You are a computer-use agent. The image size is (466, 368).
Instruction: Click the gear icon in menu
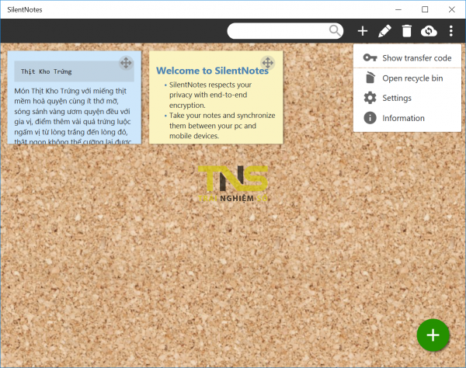click(370, 98)
